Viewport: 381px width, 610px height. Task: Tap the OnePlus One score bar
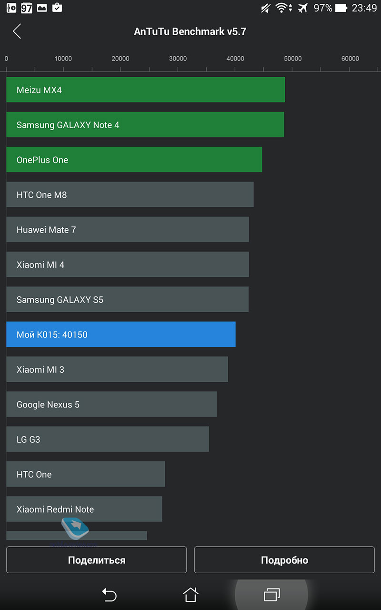pos(134,160)
